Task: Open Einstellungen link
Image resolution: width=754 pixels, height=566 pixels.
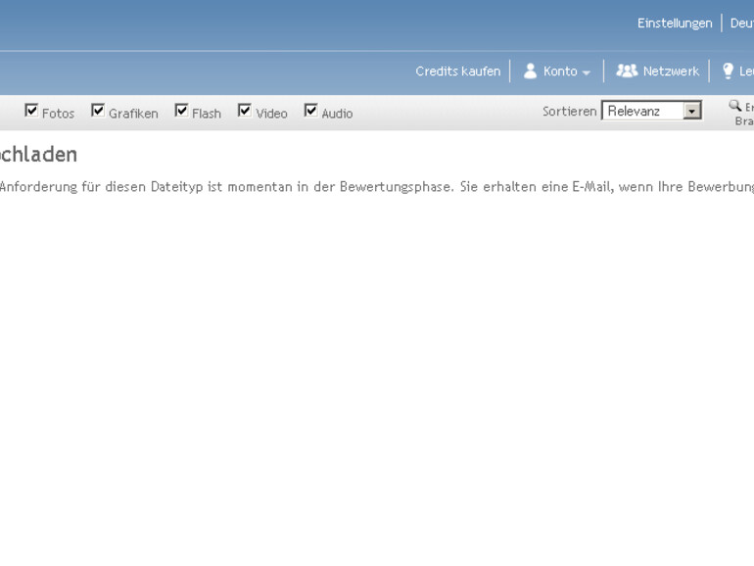Action: [675, 24]
